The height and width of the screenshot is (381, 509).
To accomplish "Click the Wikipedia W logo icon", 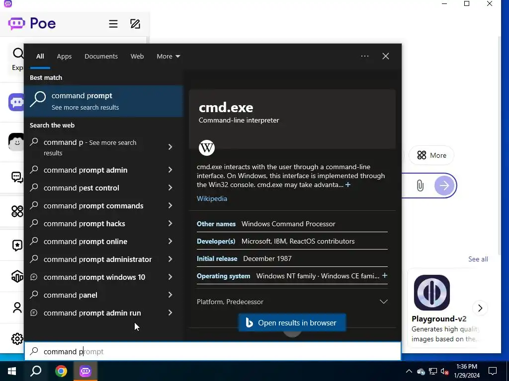I will (207, 148).
